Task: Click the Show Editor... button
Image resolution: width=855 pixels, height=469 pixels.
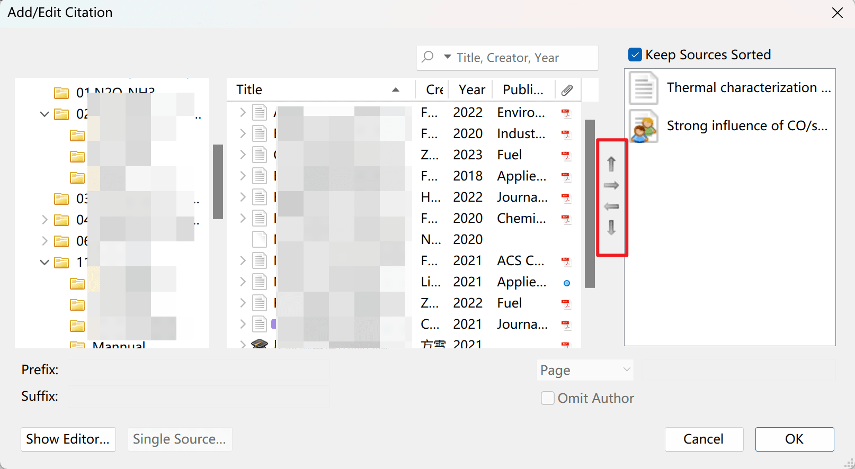Action: coord(68,439)
